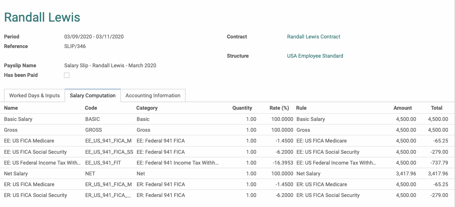Click the BASIC code cell

[93, 119]
